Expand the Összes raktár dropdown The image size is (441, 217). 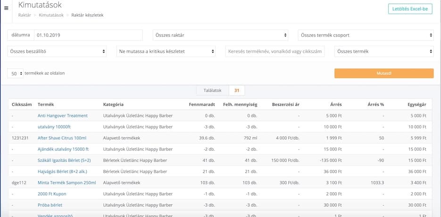[x=221, y=35]
